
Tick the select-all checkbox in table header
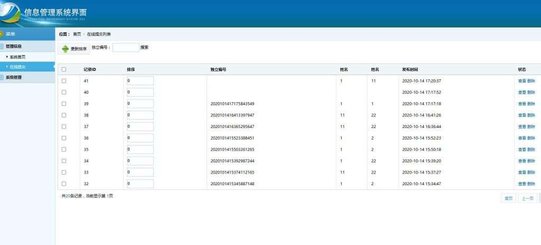pyautogui.click(x=64, y=69)
